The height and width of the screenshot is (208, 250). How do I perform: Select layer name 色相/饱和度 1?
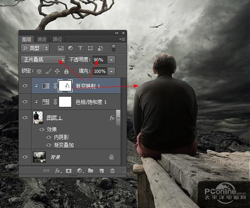coord(91,102)
